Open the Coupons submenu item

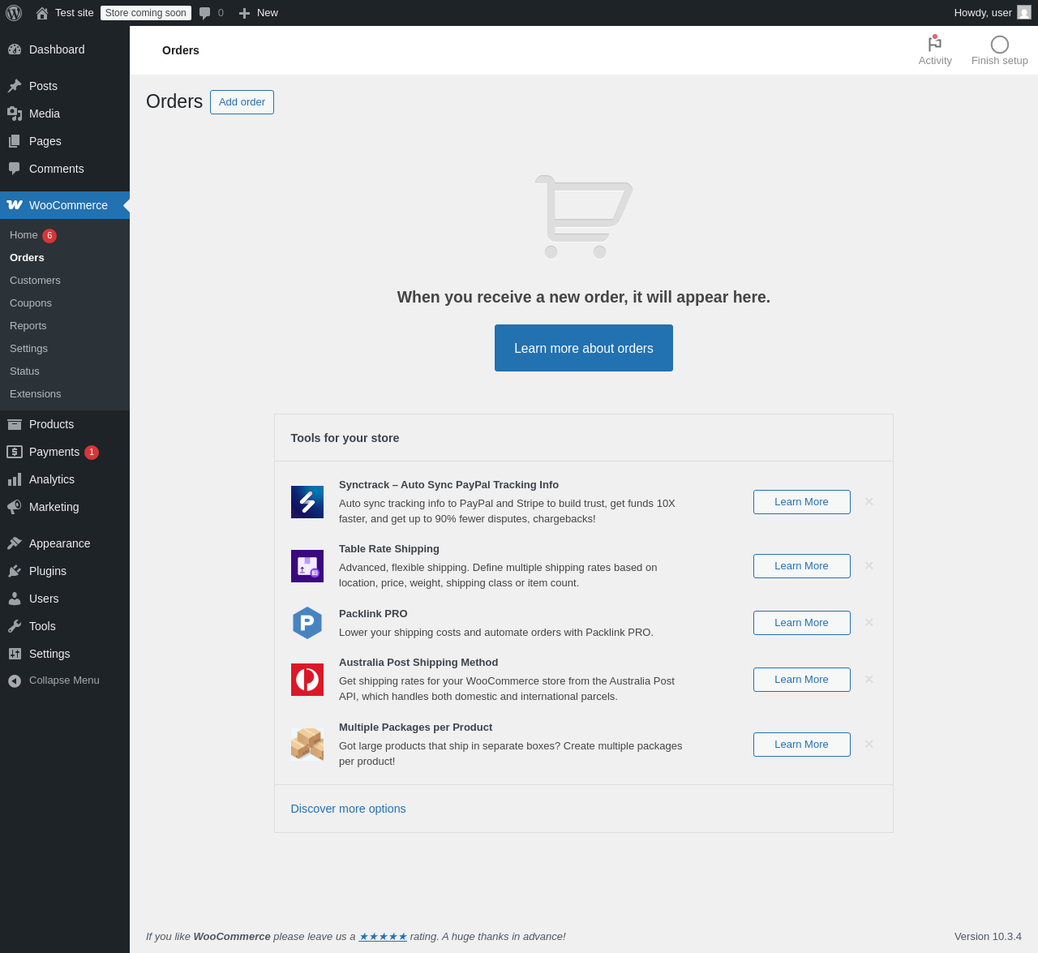pos(31,303)
